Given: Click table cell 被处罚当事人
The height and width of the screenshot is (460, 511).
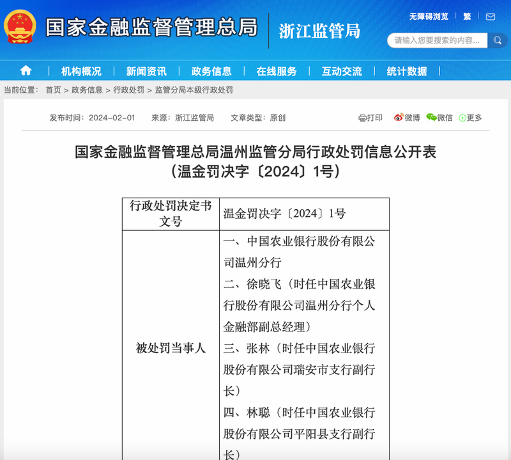Looking at the screenshot, I should [x=171, y=348].
